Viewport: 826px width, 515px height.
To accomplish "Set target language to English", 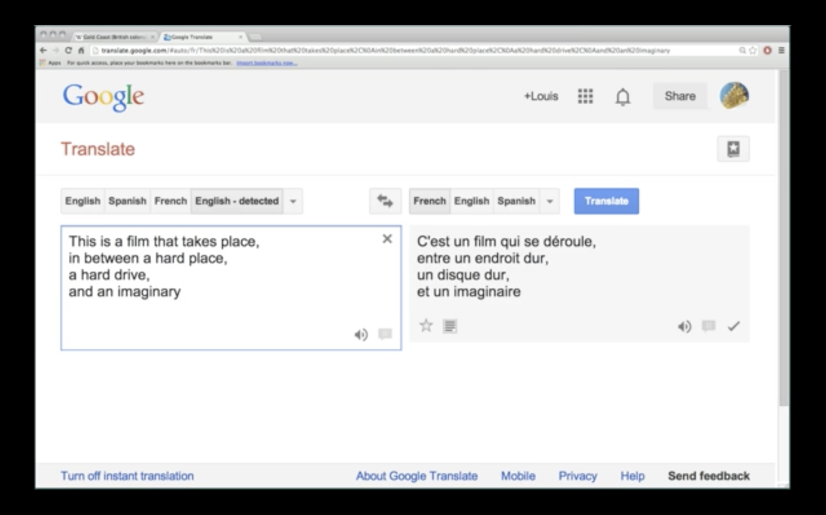I will point(471,201).
